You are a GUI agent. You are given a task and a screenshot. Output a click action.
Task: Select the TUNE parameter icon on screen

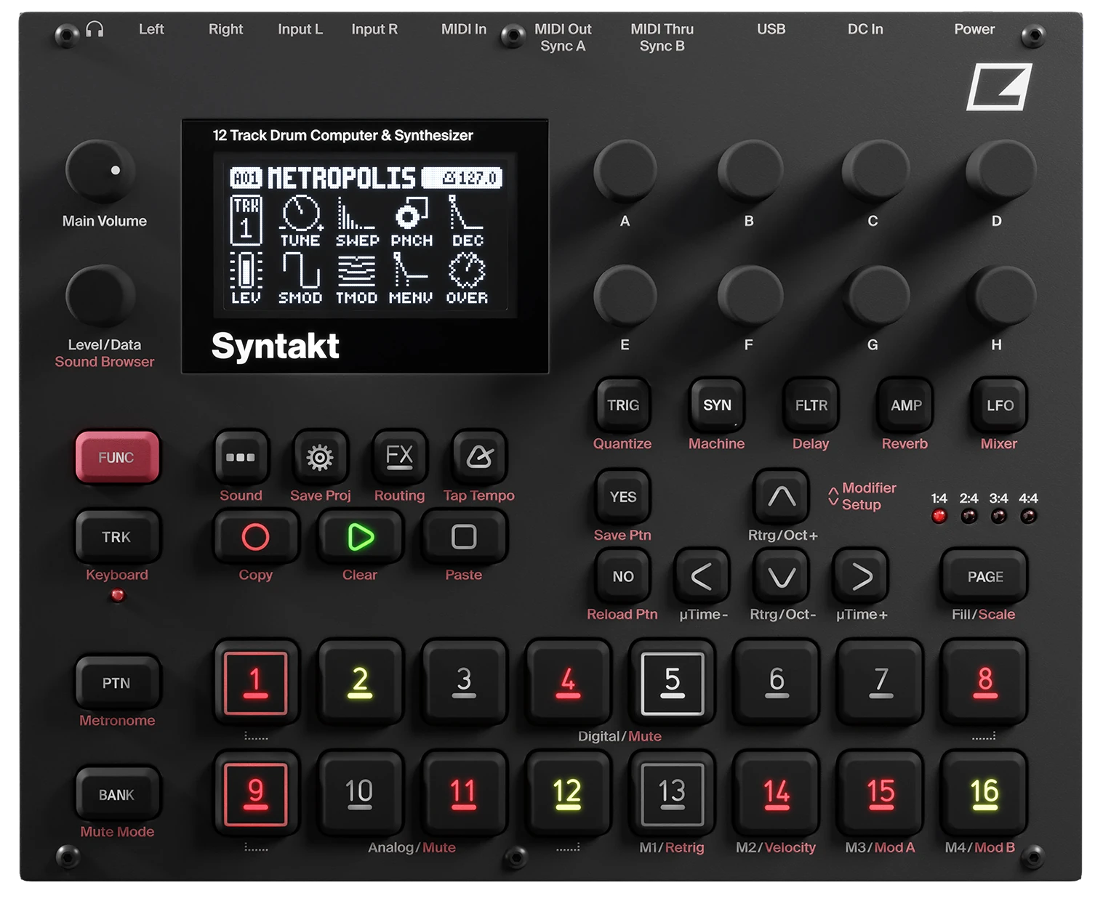(300, 217)
